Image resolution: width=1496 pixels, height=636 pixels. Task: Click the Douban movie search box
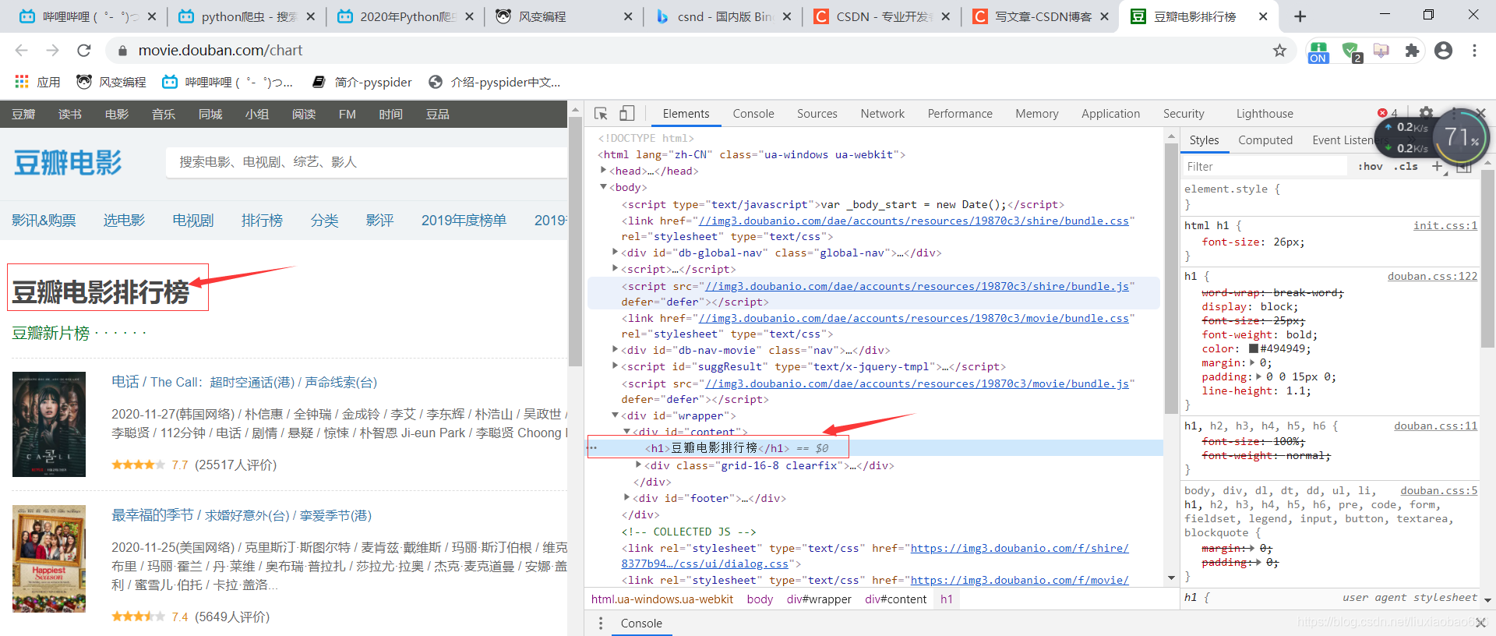366,162
